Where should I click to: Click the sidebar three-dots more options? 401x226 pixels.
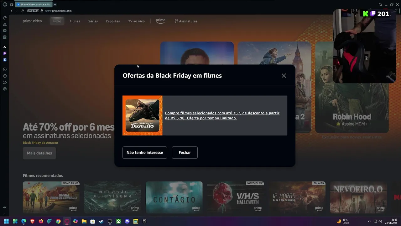[x=5, y=214]
